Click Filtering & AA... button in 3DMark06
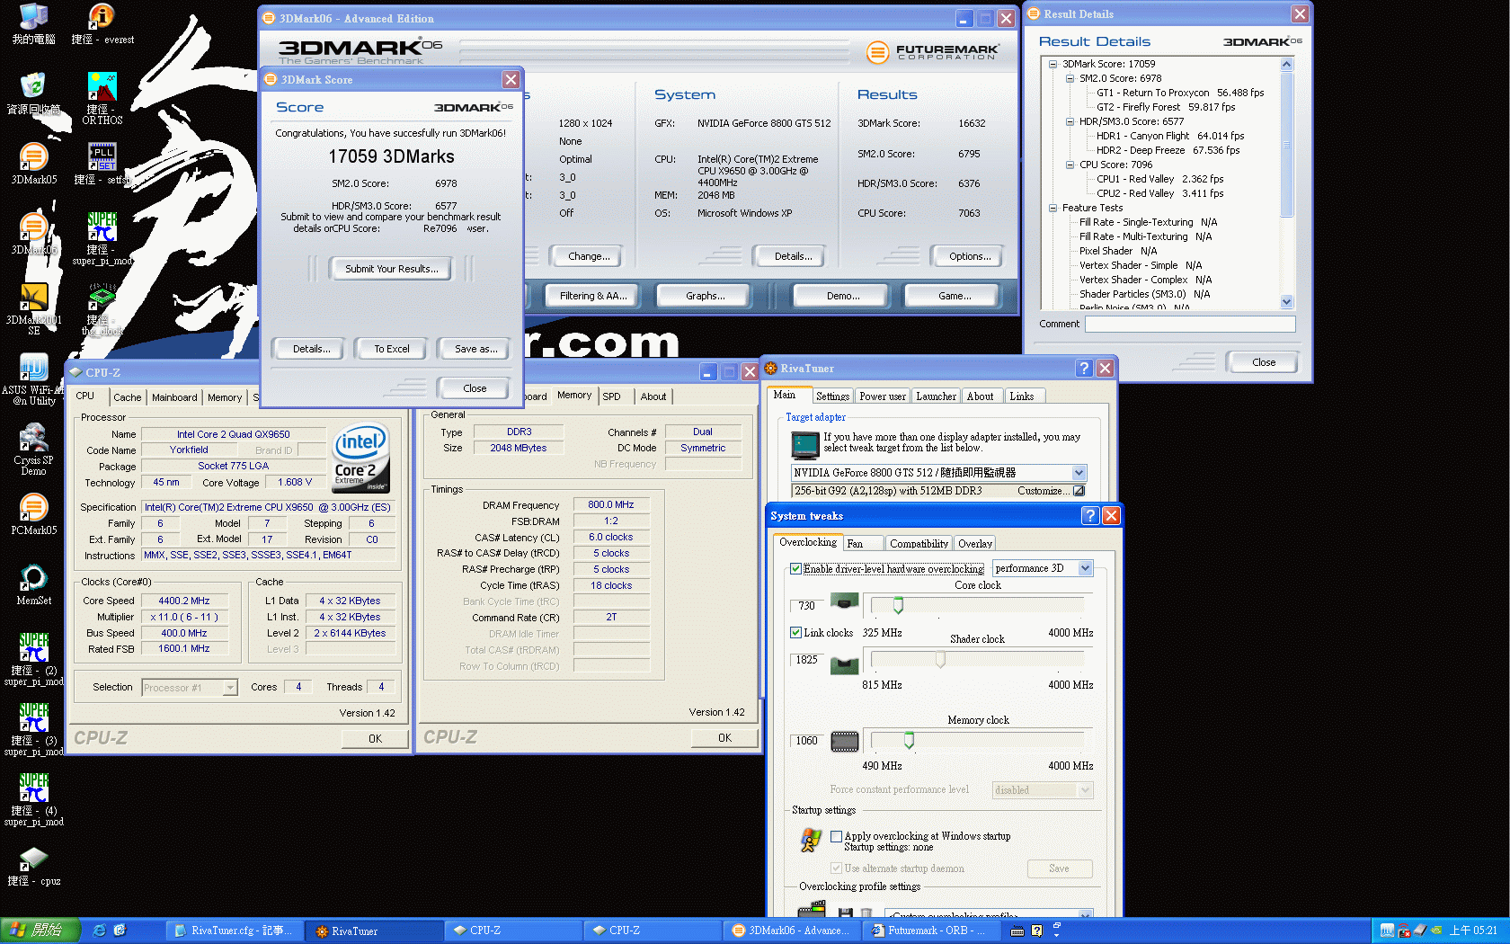 (593, 296)
